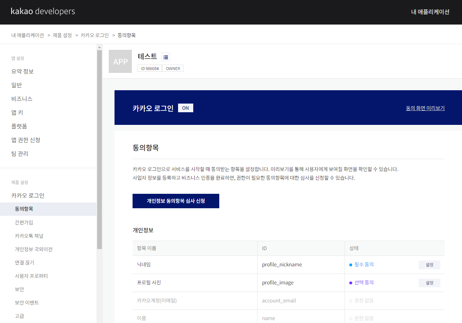The image size is (462, 323).
Task: Open the 카카오 로그인 breadcrumb link
Action: coord(95,35)
